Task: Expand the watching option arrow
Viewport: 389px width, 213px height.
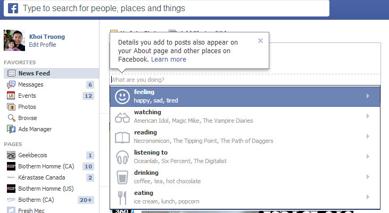Action: click(x=368, y=116)
